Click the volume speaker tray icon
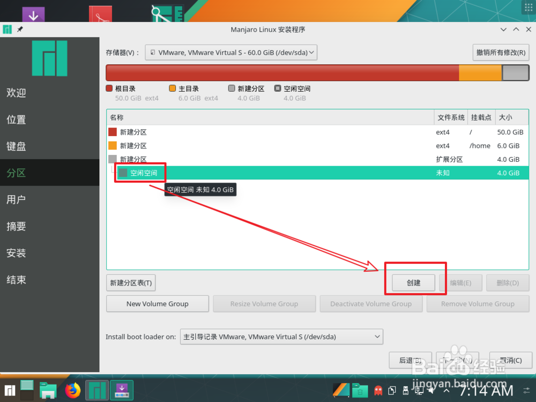This screenshot has width=536, height=402. click(x=433, y=390)
